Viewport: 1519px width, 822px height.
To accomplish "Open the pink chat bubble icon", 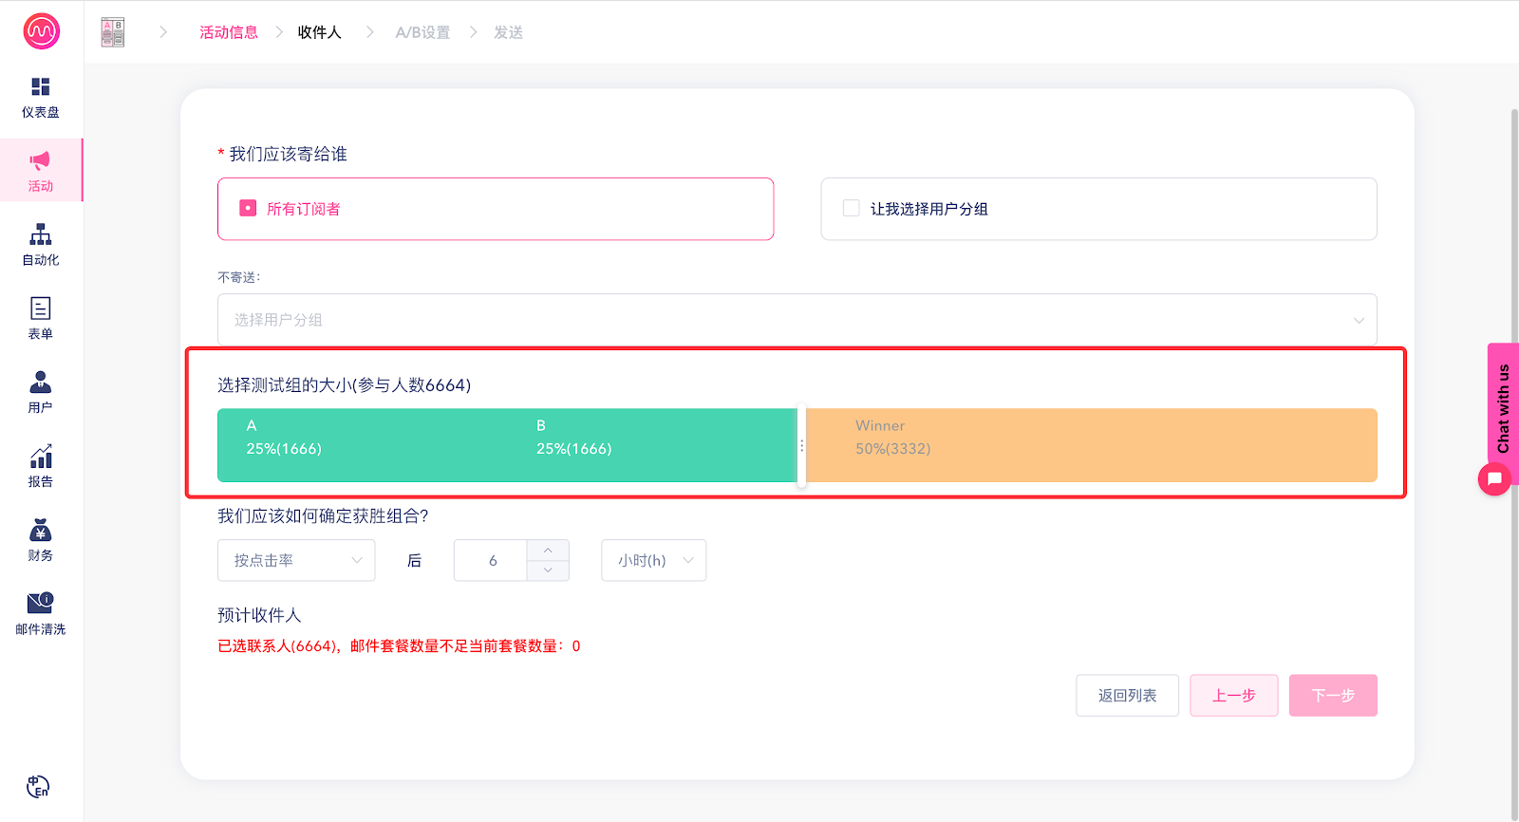I will pos(1494,478).
